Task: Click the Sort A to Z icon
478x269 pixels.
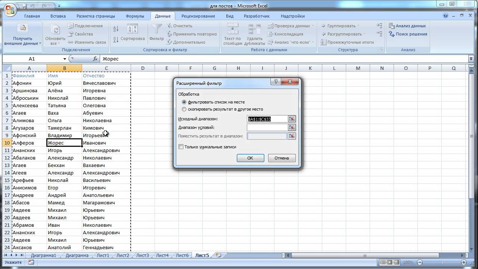Action: (x=116, y=29)
